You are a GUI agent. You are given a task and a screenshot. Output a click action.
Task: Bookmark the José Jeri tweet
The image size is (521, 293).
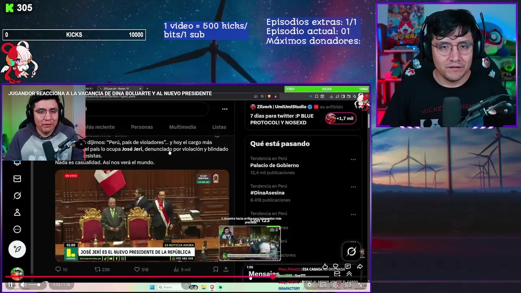216,269
